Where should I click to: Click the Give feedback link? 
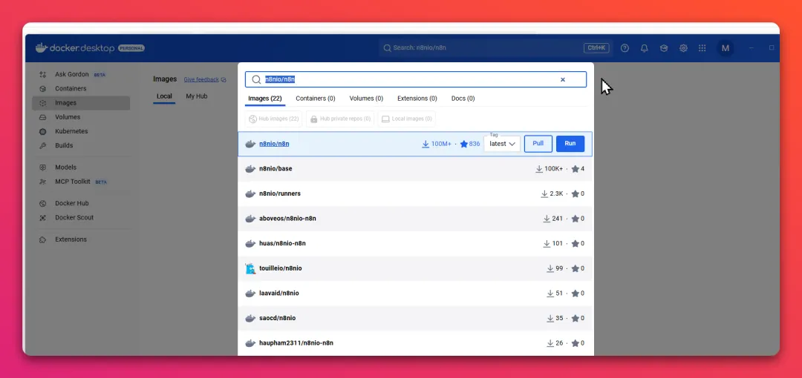pos(201,80)
